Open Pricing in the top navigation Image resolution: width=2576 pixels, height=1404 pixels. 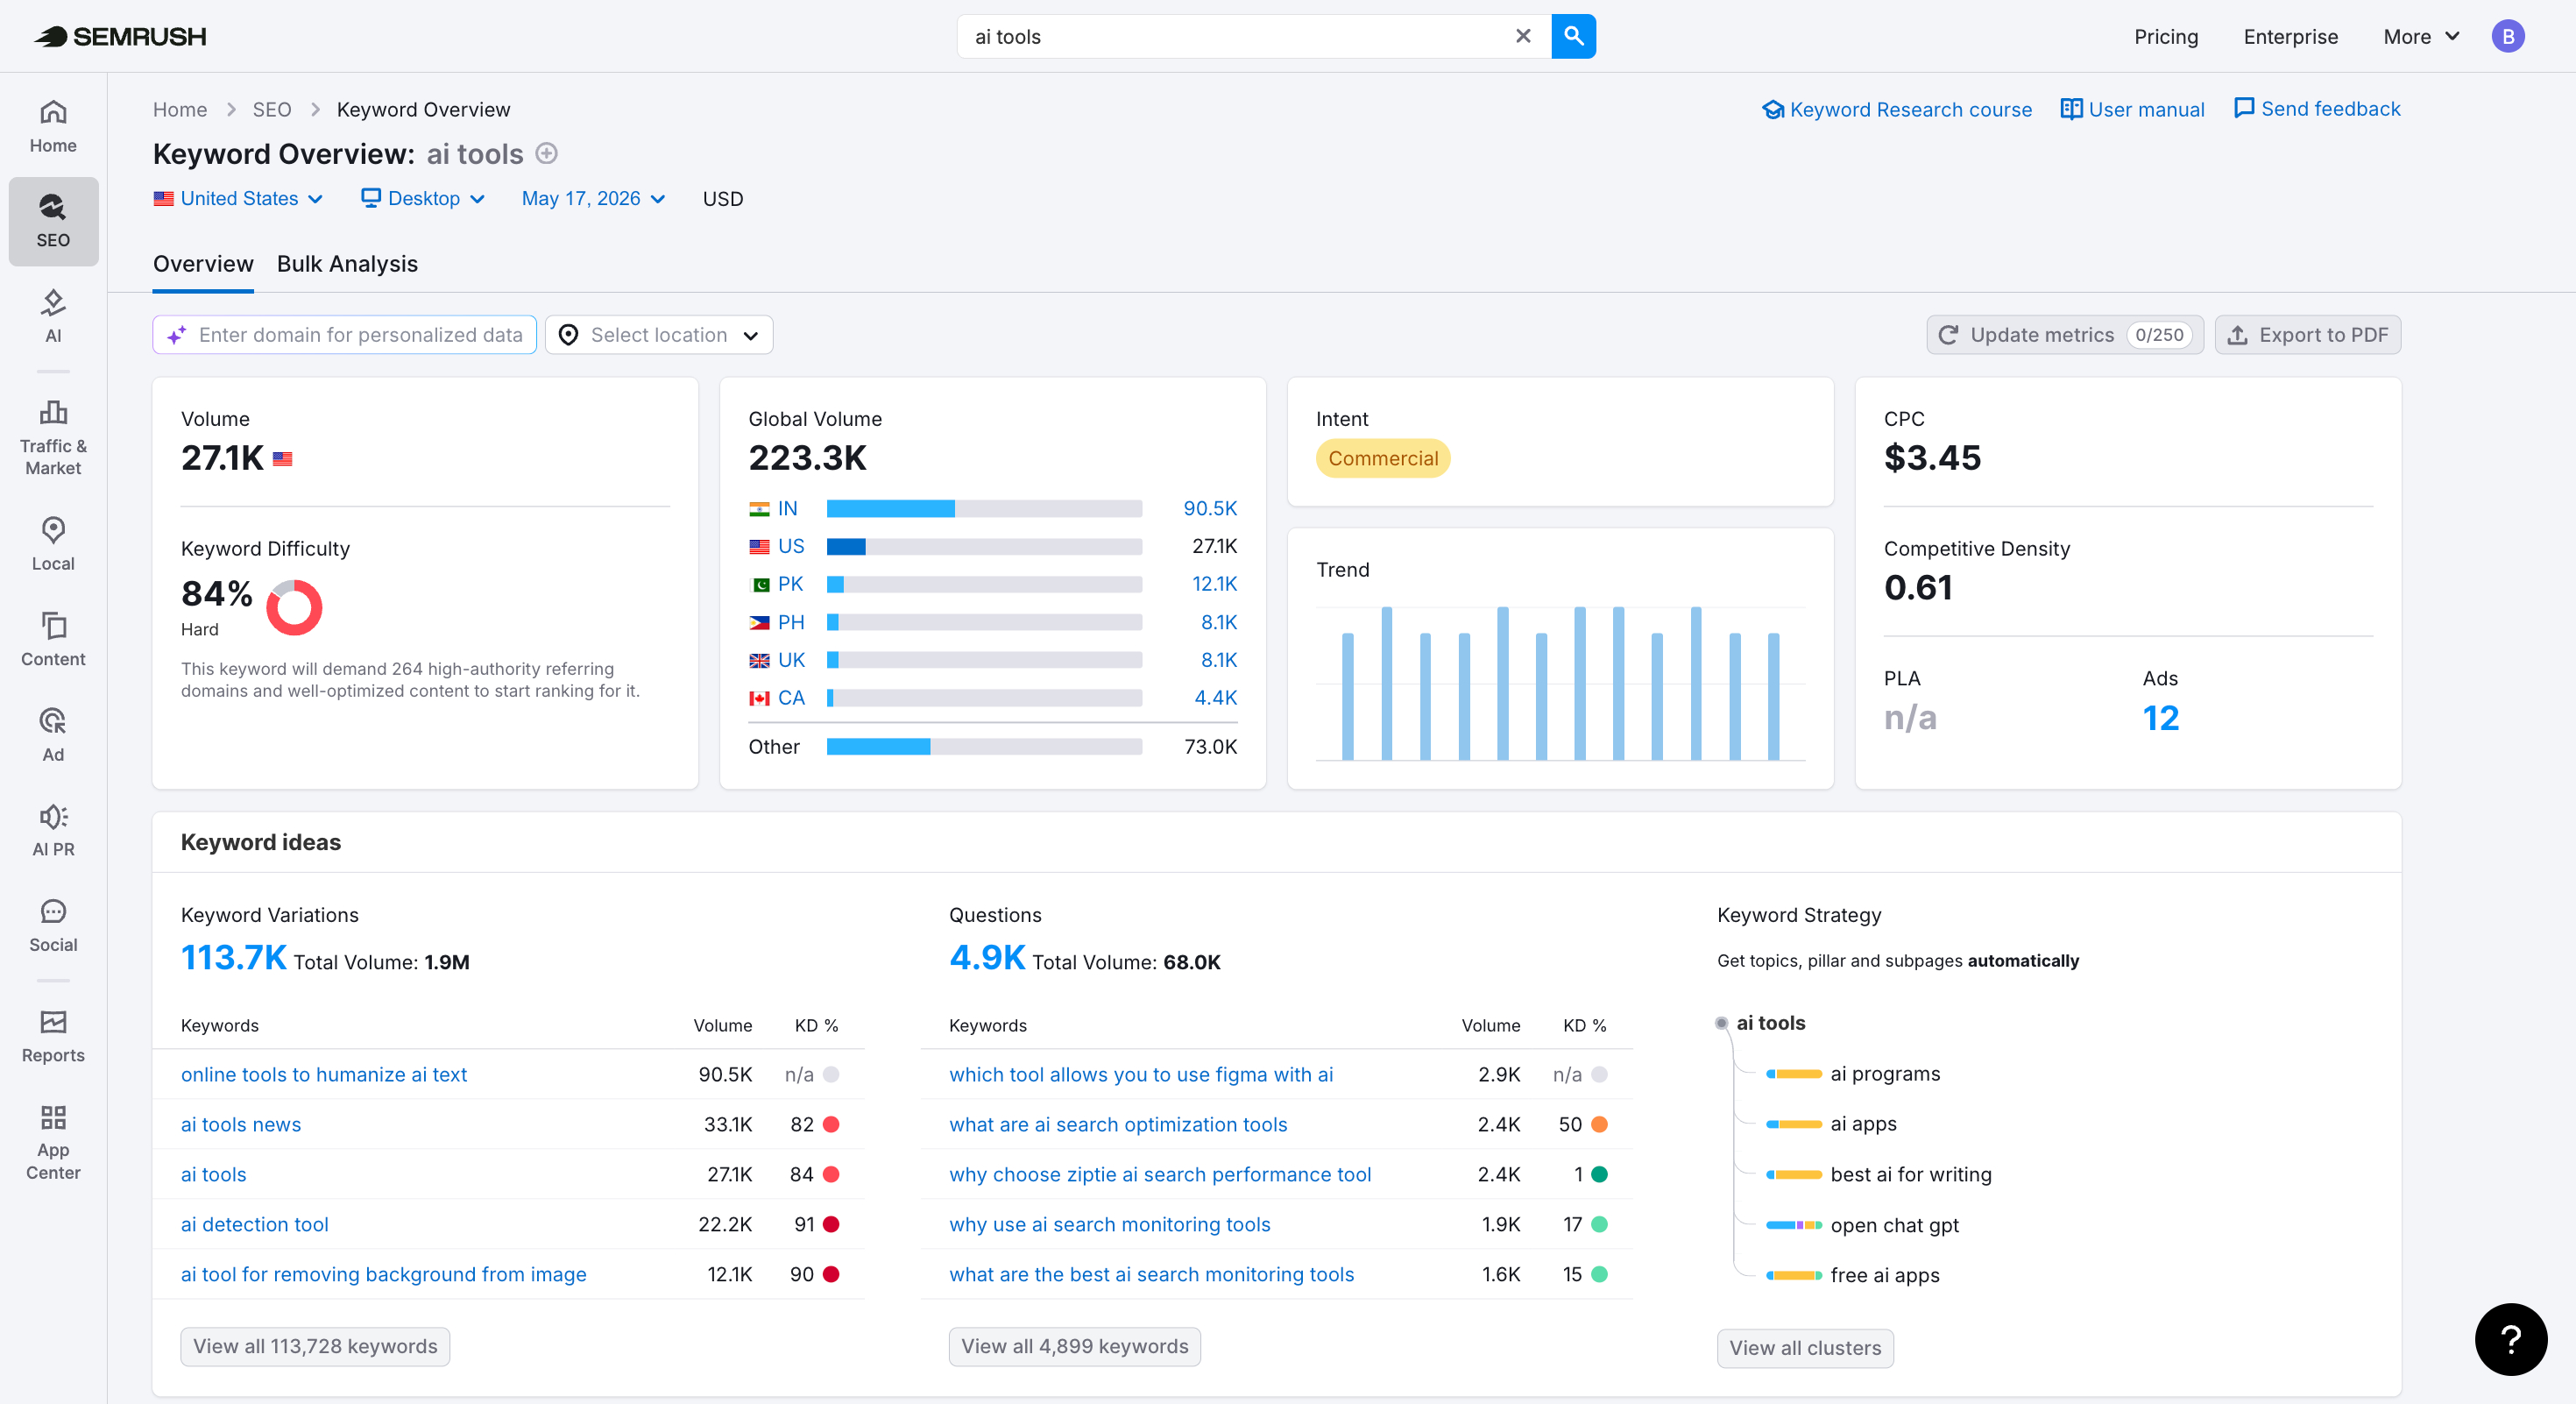pyautogui.click(x=2166, y=37)
